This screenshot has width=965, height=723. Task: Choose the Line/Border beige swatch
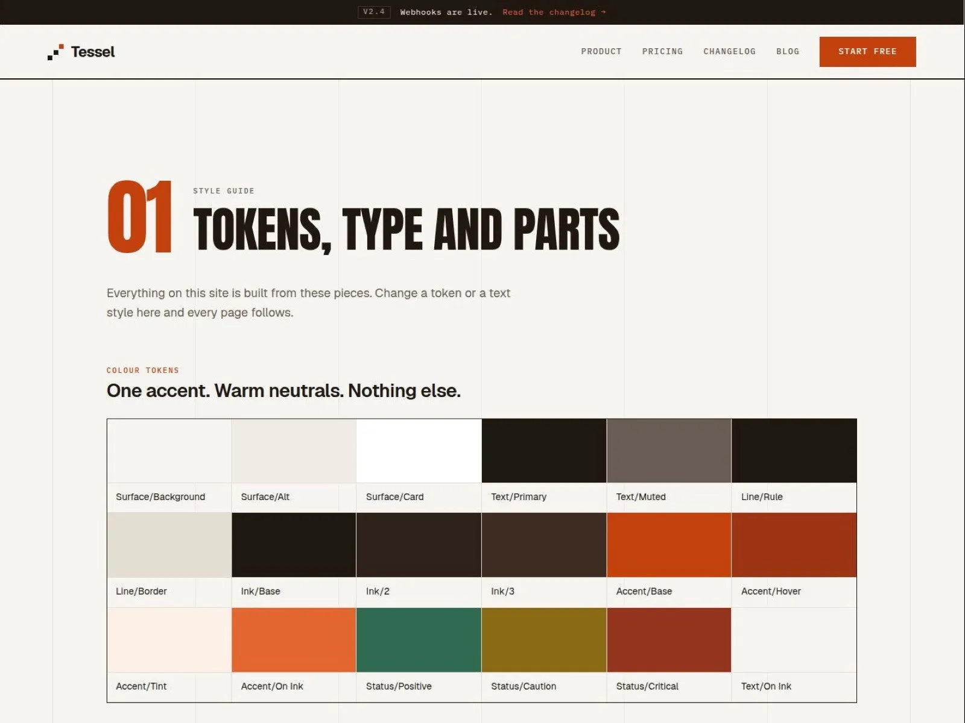click(169, 545)
